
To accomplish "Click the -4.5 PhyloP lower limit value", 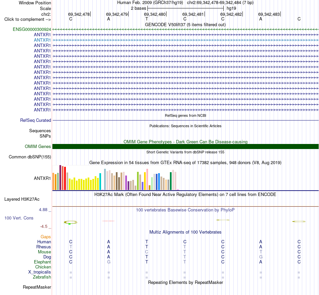I will click(44, 227).
